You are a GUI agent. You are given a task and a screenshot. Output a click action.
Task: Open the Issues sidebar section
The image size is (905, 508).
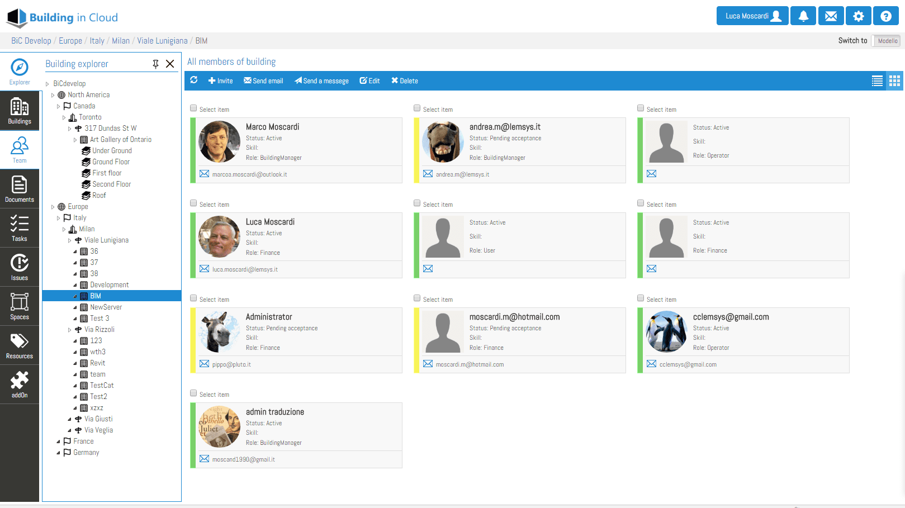tap(20, 267)
